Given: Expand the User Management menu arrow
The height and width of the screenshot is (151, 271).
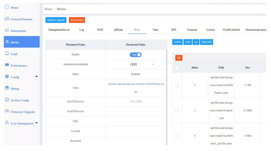Looking at the screenshot, I should point(36,123).
